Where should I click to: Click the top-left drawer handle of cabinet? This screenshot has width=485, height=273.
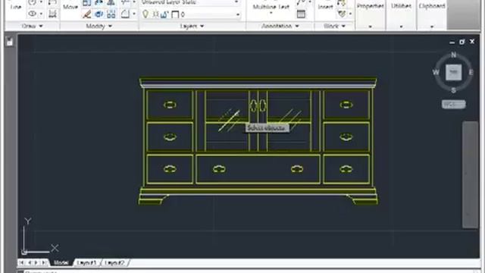click(170, 105)
